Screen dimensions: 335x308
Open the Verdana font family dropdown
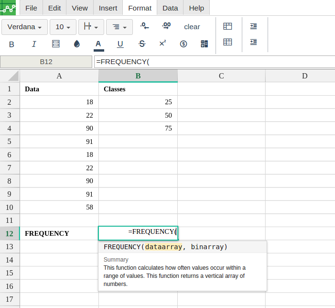24,27
